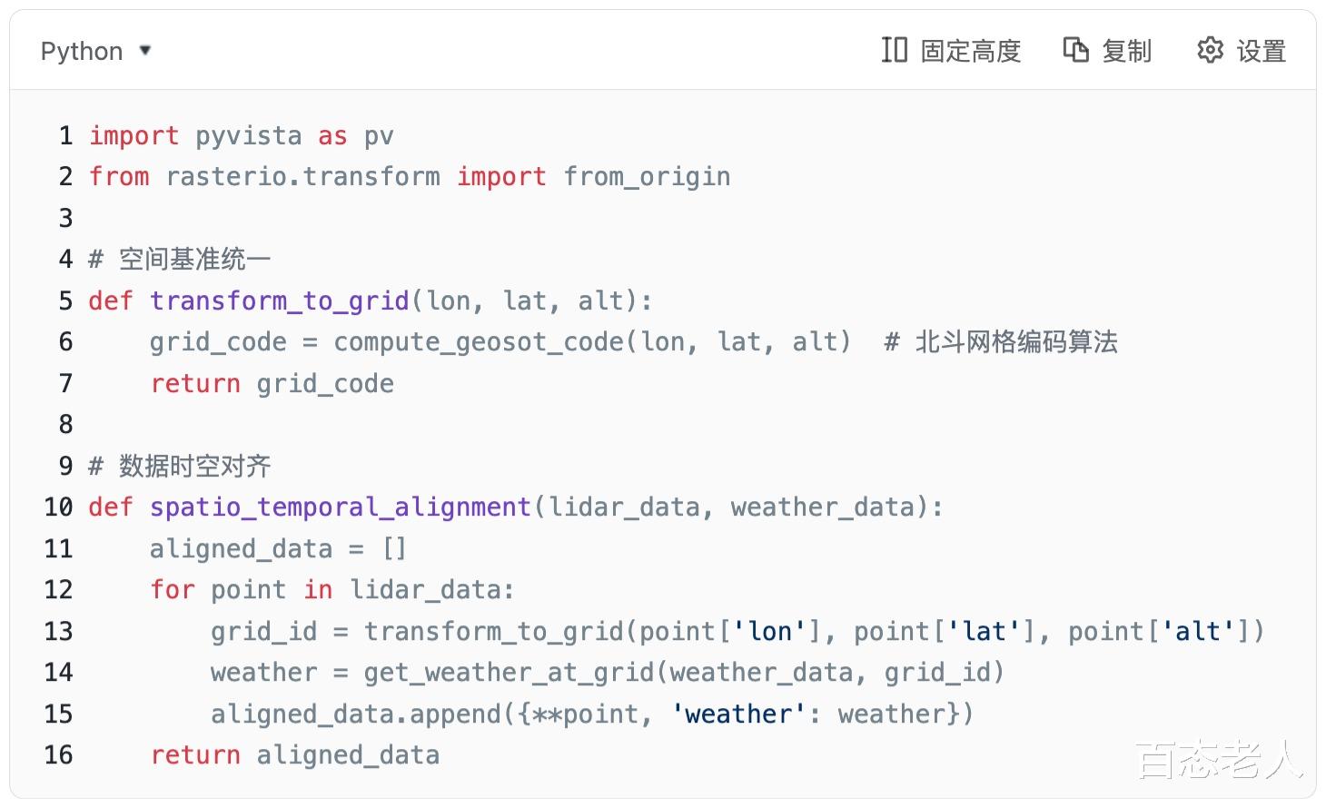Click the get_weather_at_grid function call
Screen dimensions: 1326x808
(x=509, y=673)
